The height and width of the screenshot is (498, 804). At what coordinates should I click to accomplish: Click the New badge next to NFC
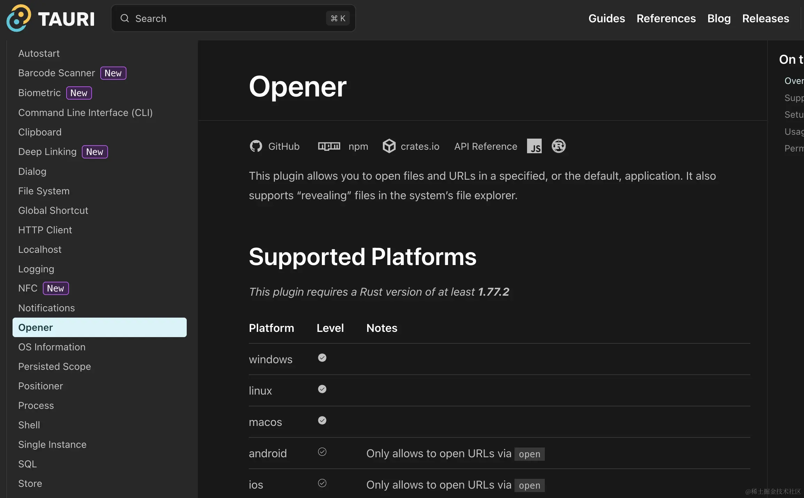click(56, 289)
